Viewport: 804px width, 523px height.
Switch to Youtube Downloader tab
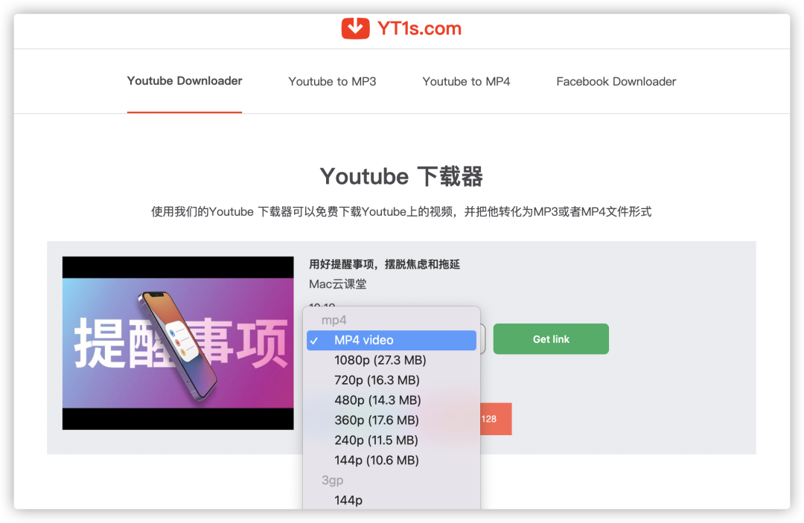pos(185,81)
